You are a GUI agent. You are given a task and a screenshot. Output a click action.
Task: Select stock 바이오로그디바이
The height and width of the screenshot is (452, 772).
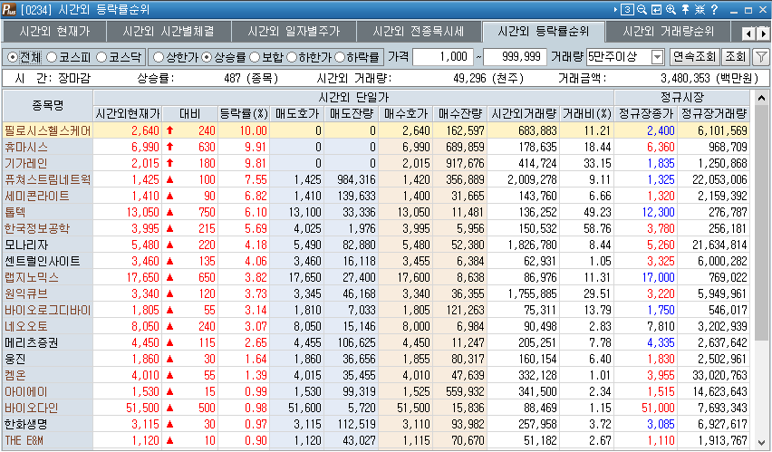(x=48, y=310)
